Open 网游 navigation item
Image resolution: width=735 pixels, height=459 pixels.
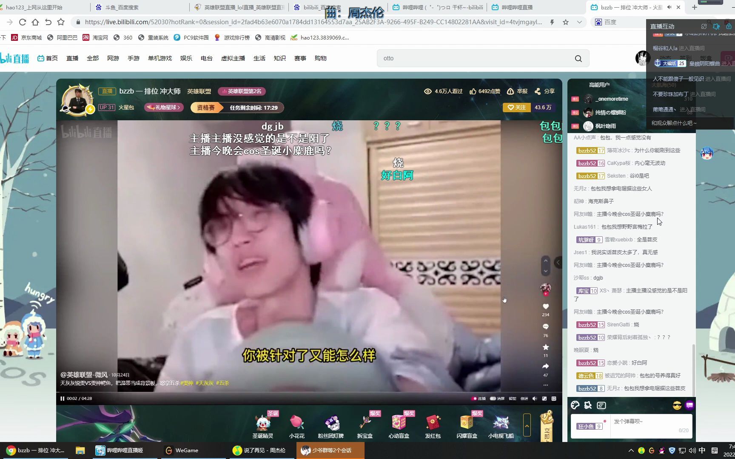[113, 58]
